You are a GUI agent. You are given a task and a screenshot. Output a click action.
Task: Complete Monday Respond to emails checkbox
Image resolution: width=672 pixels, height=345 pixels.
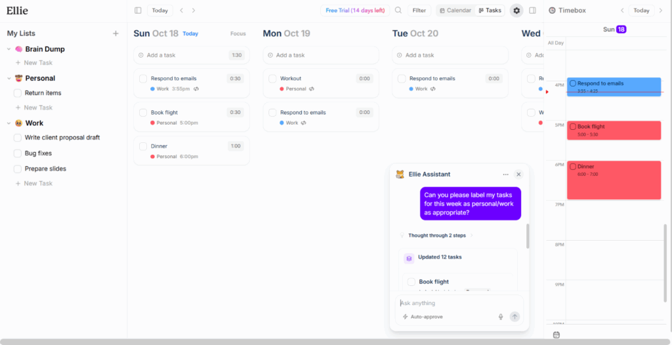[x=272, y=113]
